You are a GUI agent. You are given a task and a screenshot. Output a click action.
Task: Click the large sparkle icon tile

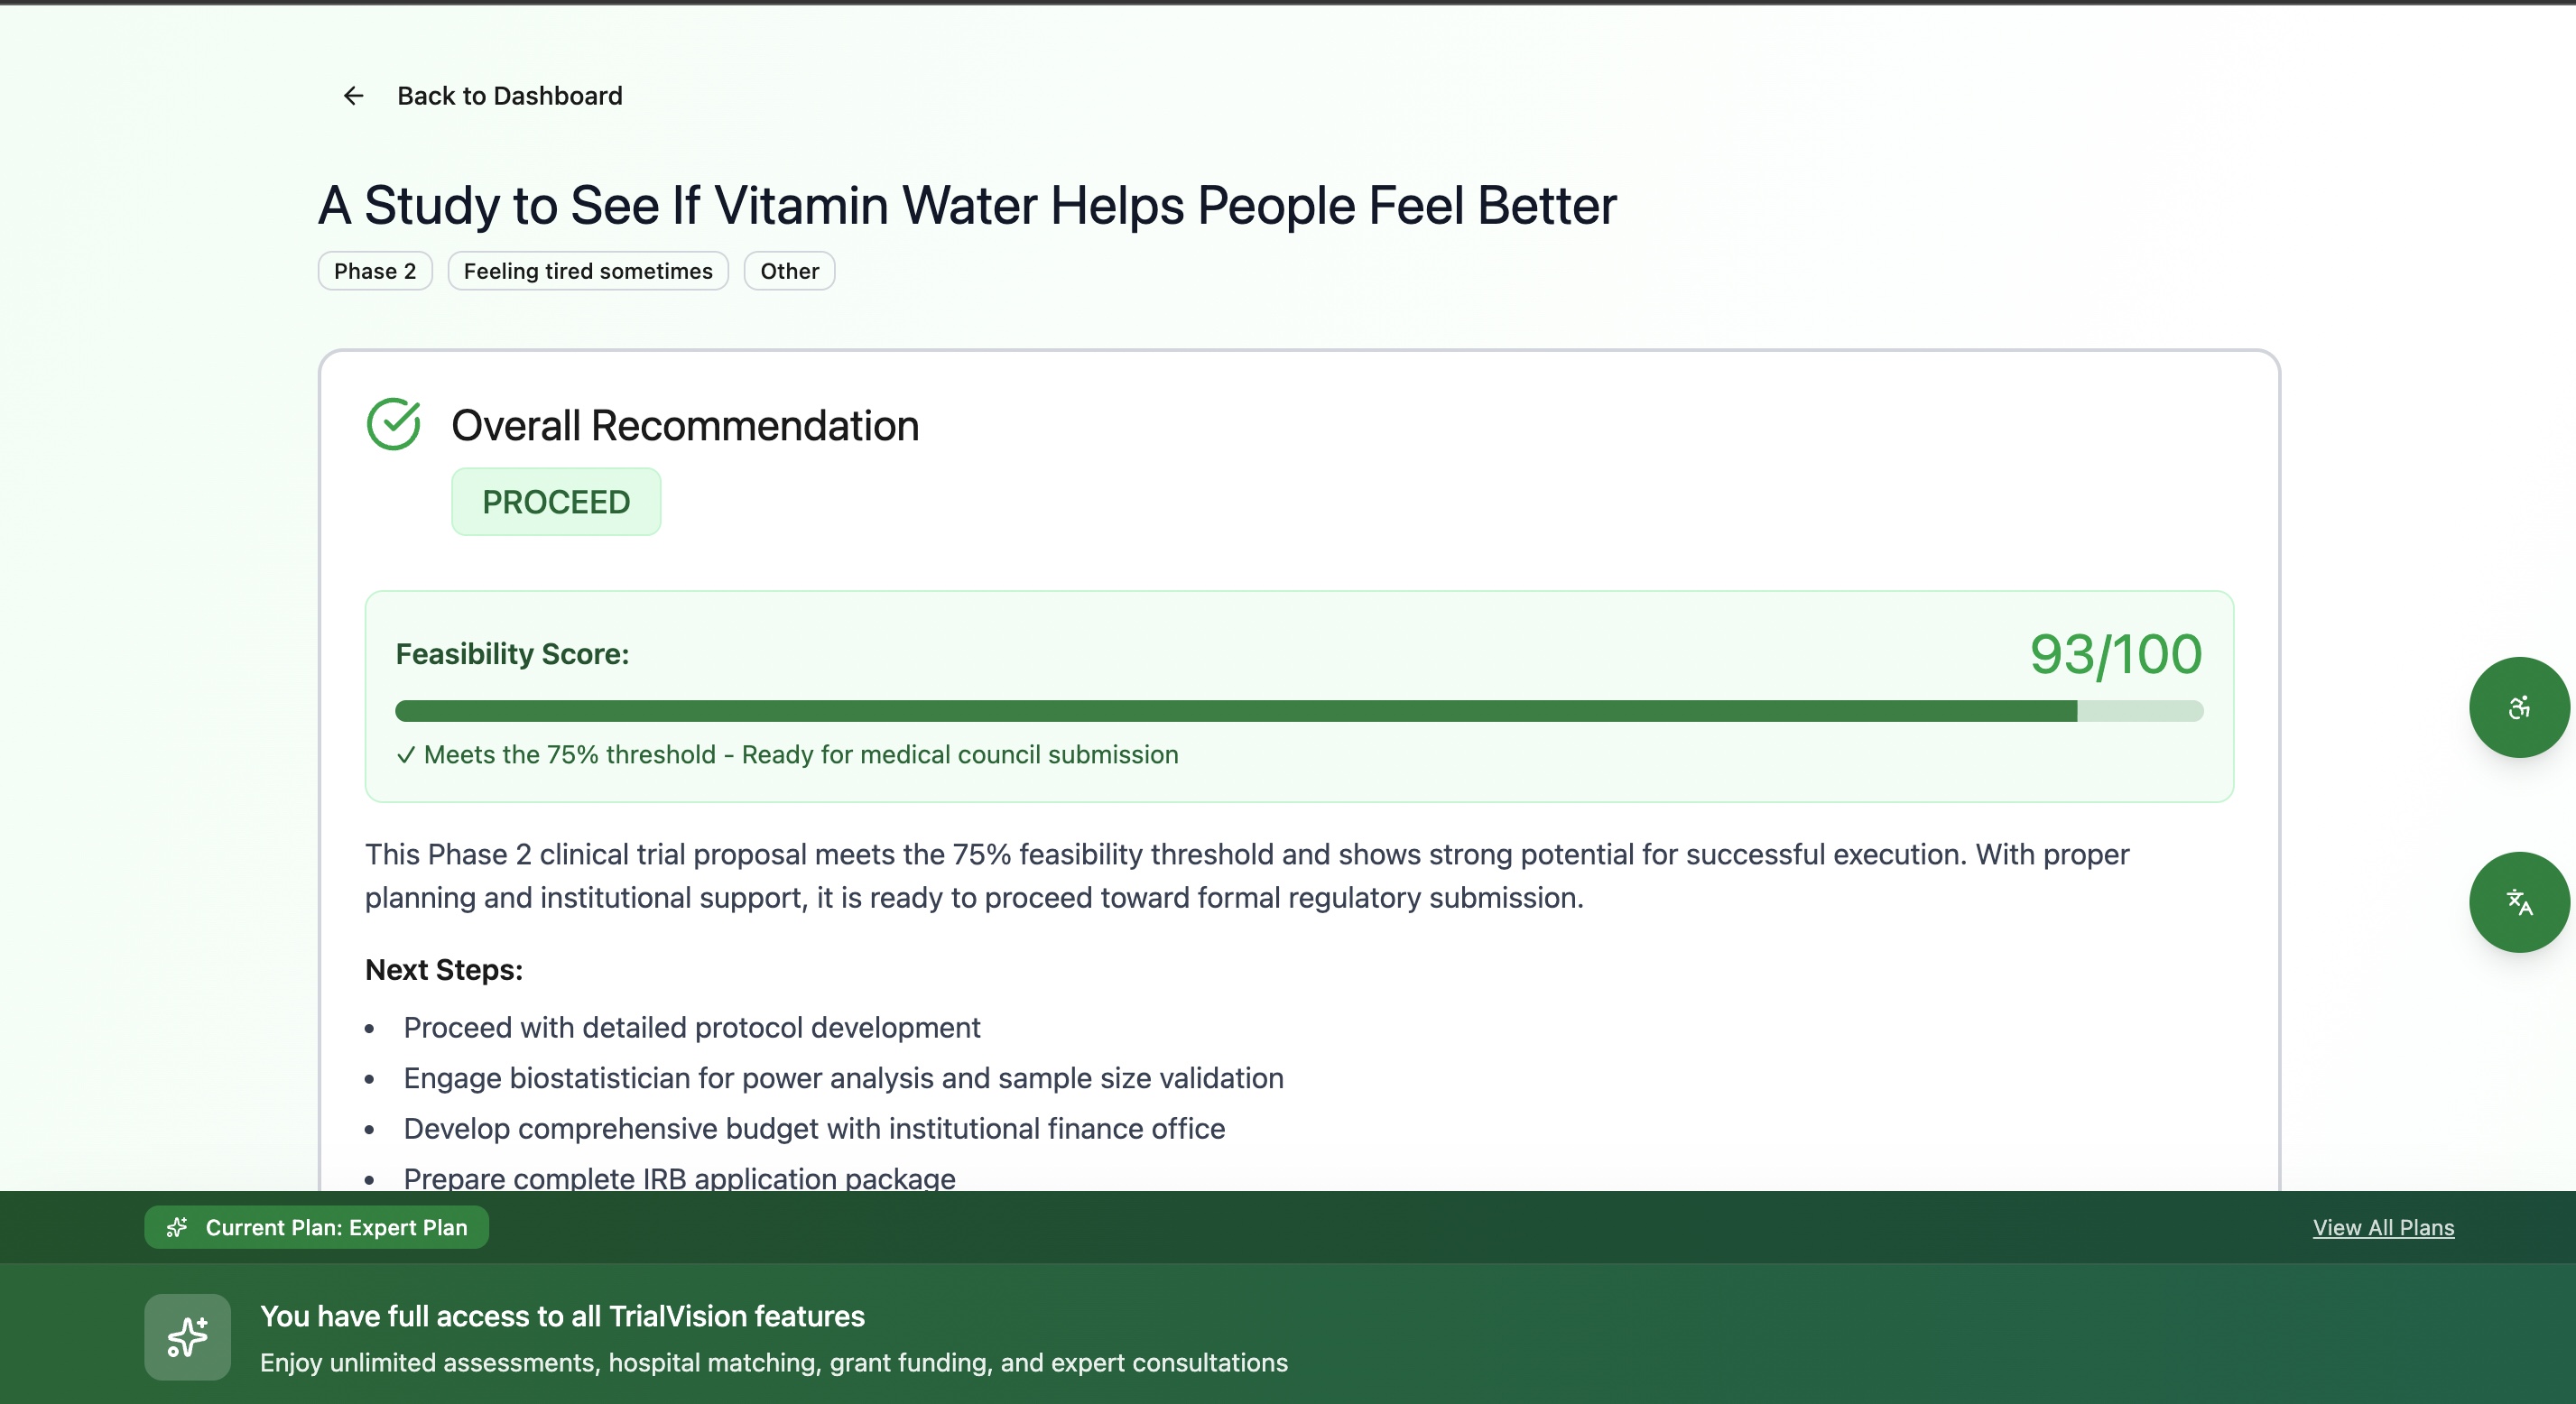(x=187, y=1337)
